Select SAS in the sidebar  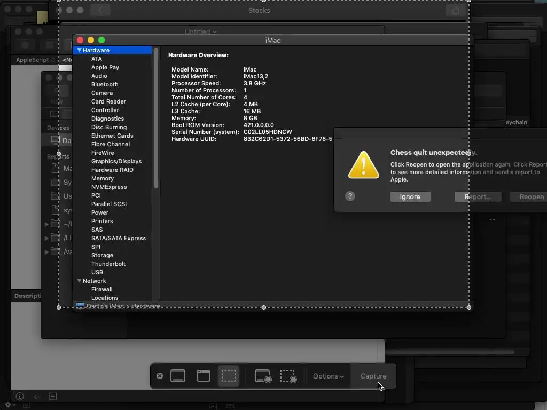(97, 230)
